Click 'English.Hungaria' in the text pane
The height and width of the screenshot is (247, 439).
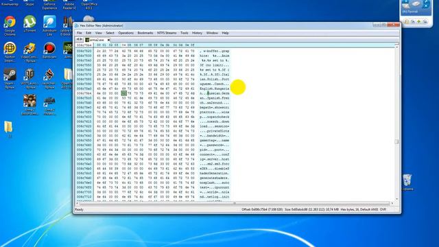click(215, 89)
